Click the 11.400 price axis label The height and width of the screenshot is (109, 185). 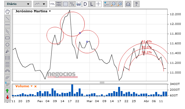175,53
